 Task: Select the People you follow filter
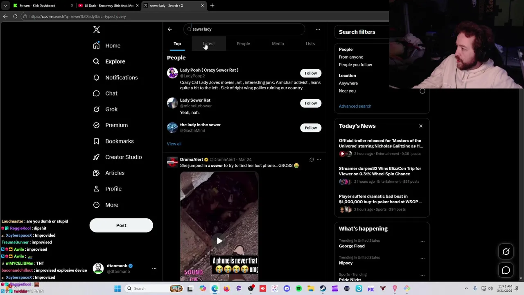click(355, 65)
